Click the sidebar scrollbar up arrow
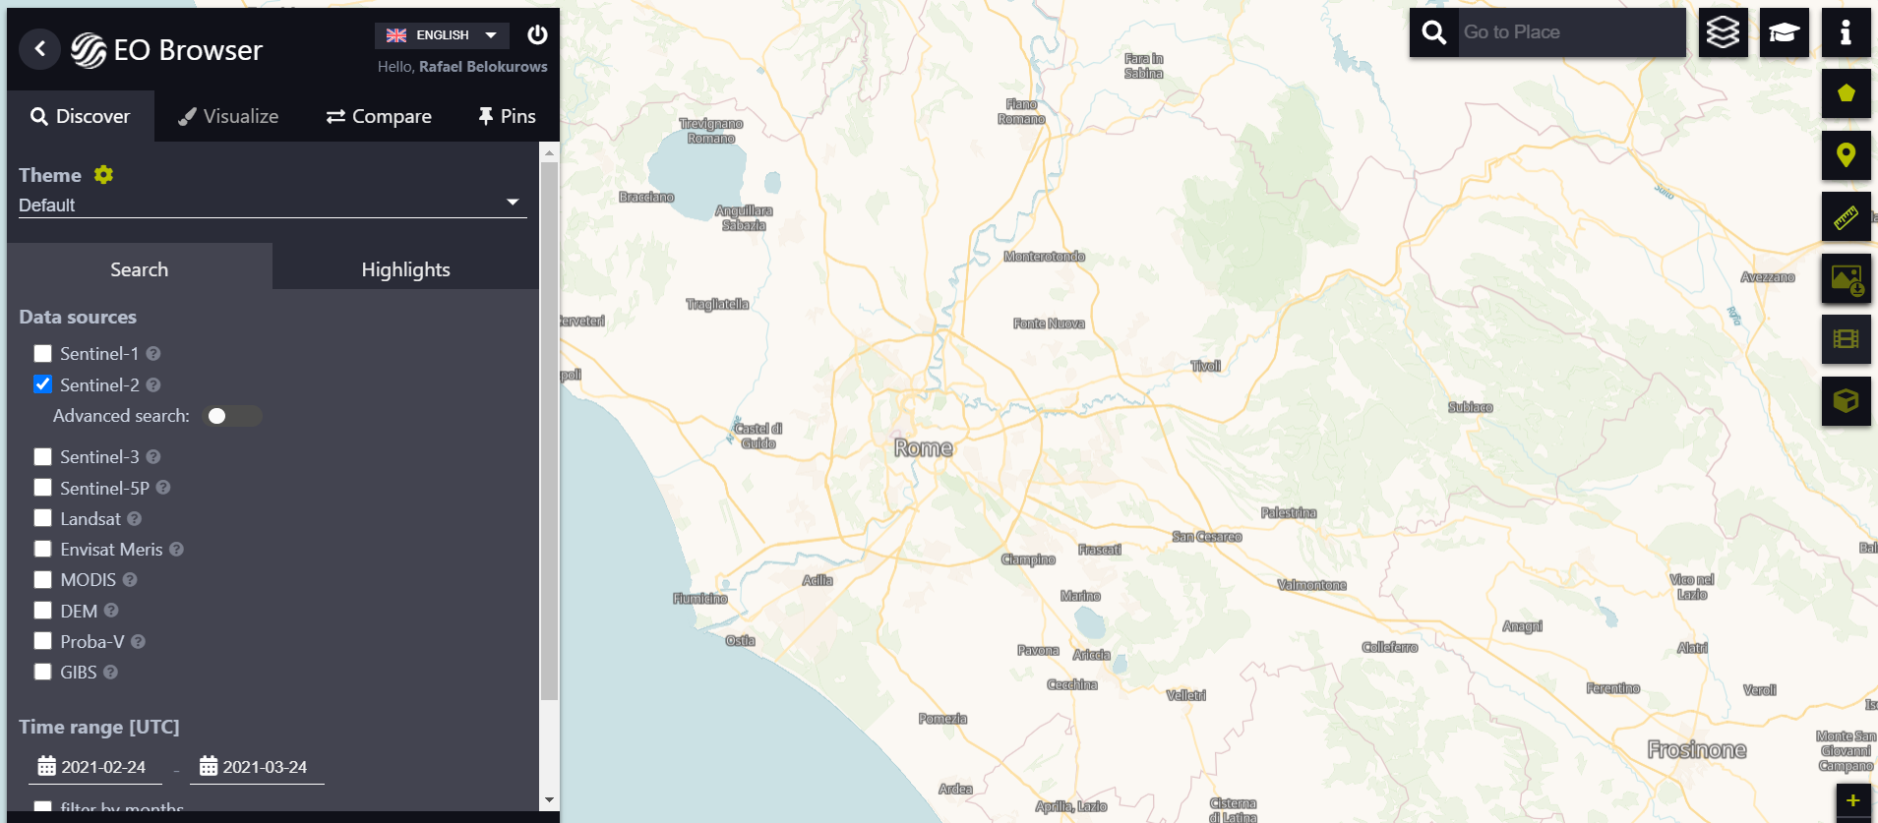This screenshot has height=823, width=1878. (x=549, y=152)
